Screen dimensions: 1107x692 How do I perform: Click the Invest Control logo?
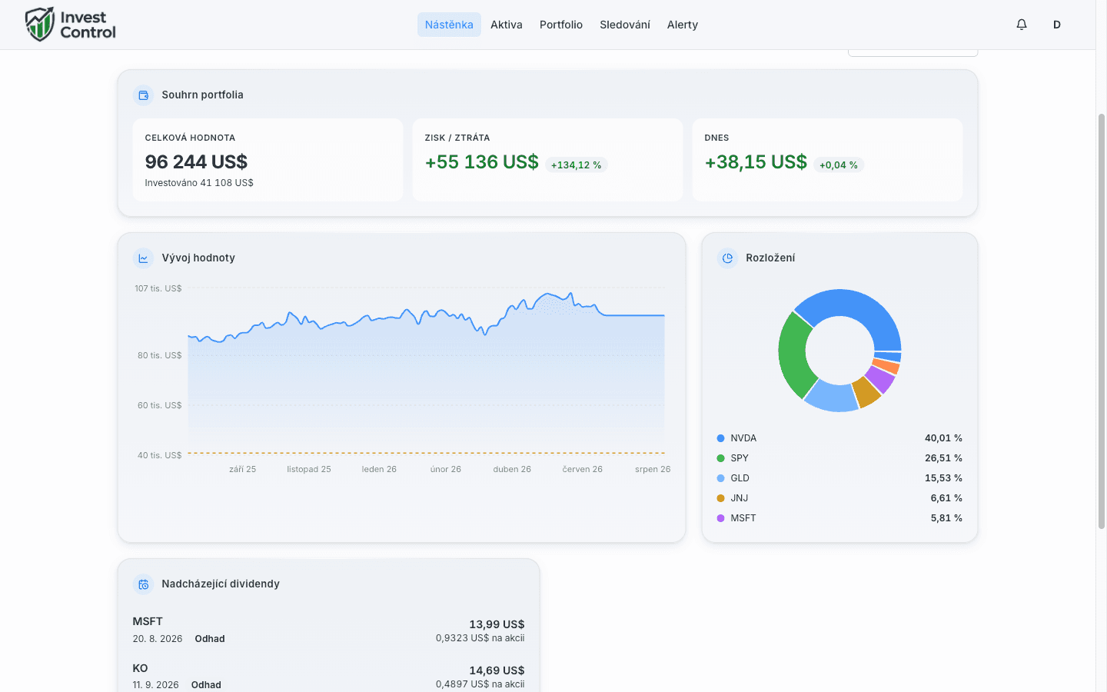click(x=70, y=25)
